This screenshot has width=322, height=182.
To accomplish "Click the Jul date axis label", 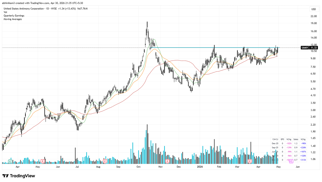I will pyautogui.click(x=77, y=167).
